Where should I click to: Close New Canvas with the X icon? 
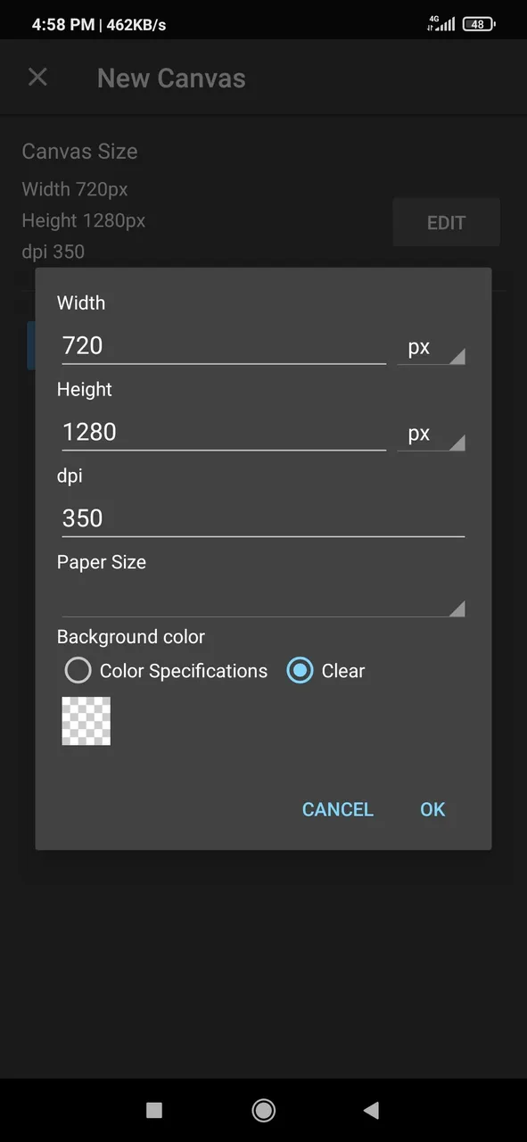37,78
